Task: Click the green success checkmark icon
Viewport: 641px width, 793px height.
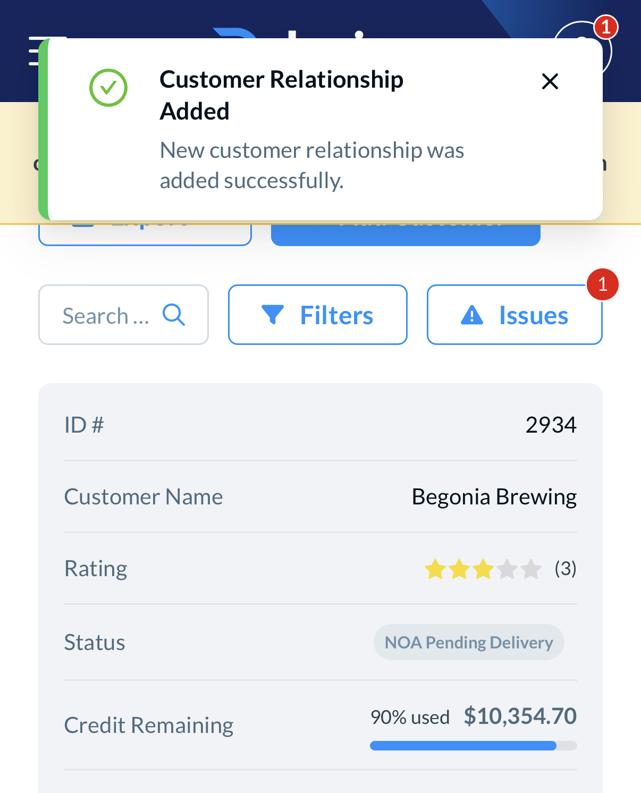Action: pyautogui.click(x=108, y=88)
